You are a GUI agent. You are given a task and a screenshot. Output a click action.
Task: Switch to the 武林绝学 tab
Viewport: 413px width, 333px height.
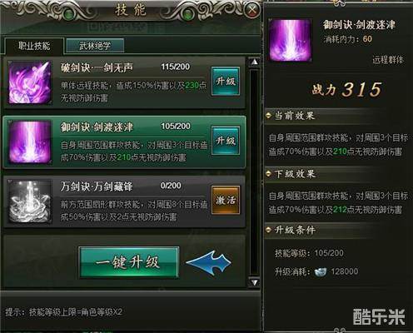[x=95, y=46]
